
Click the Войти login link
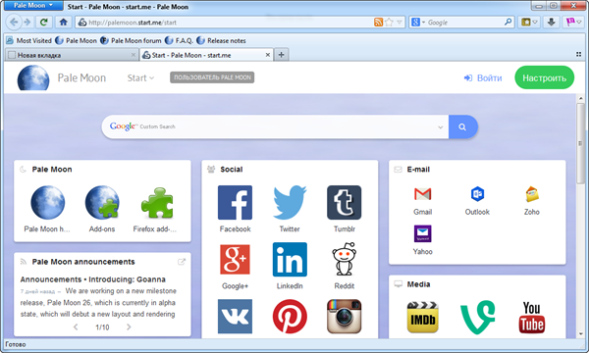click(483, 78)
